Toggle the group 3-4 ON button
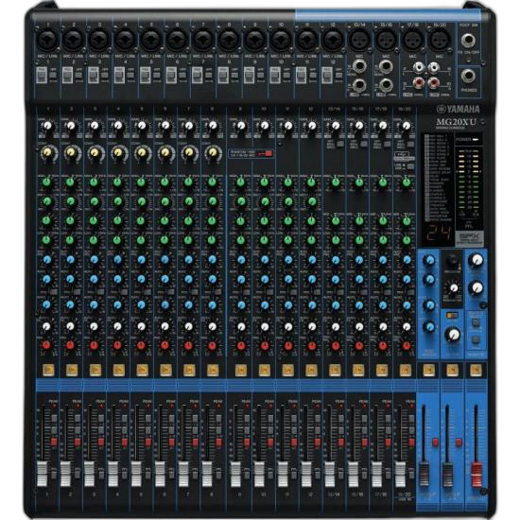Screen dimensions: 520x520 pyautogui.click(x=452, y=370)
